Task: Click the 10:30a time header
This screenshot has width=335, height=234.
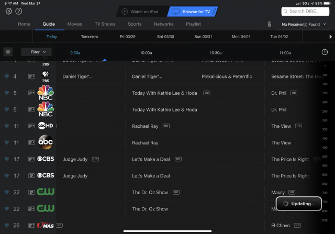Action: point(215,53)
